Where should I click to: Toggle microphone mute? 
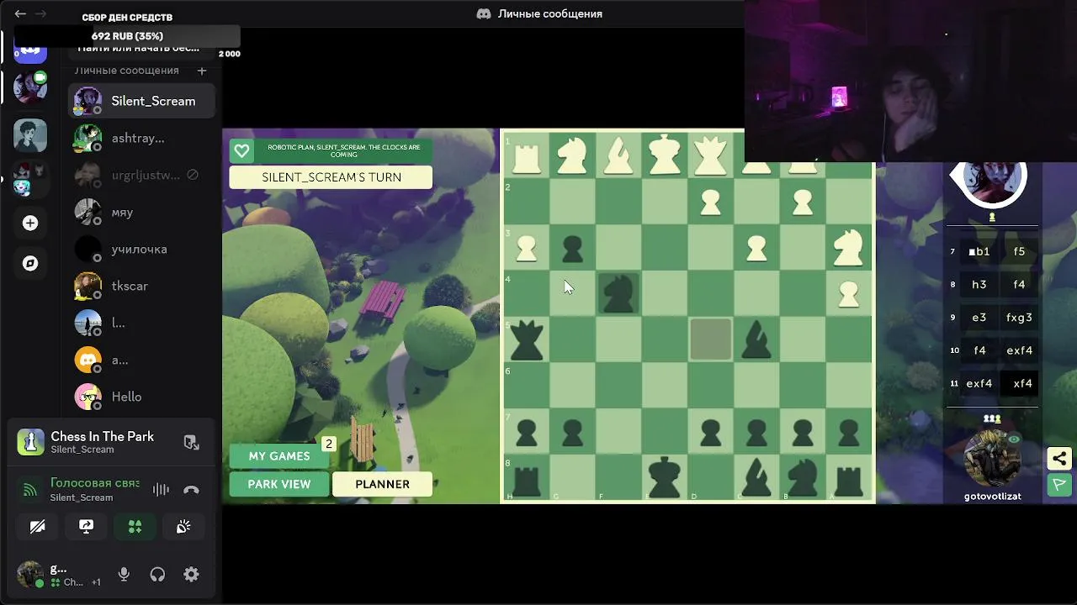124,575
